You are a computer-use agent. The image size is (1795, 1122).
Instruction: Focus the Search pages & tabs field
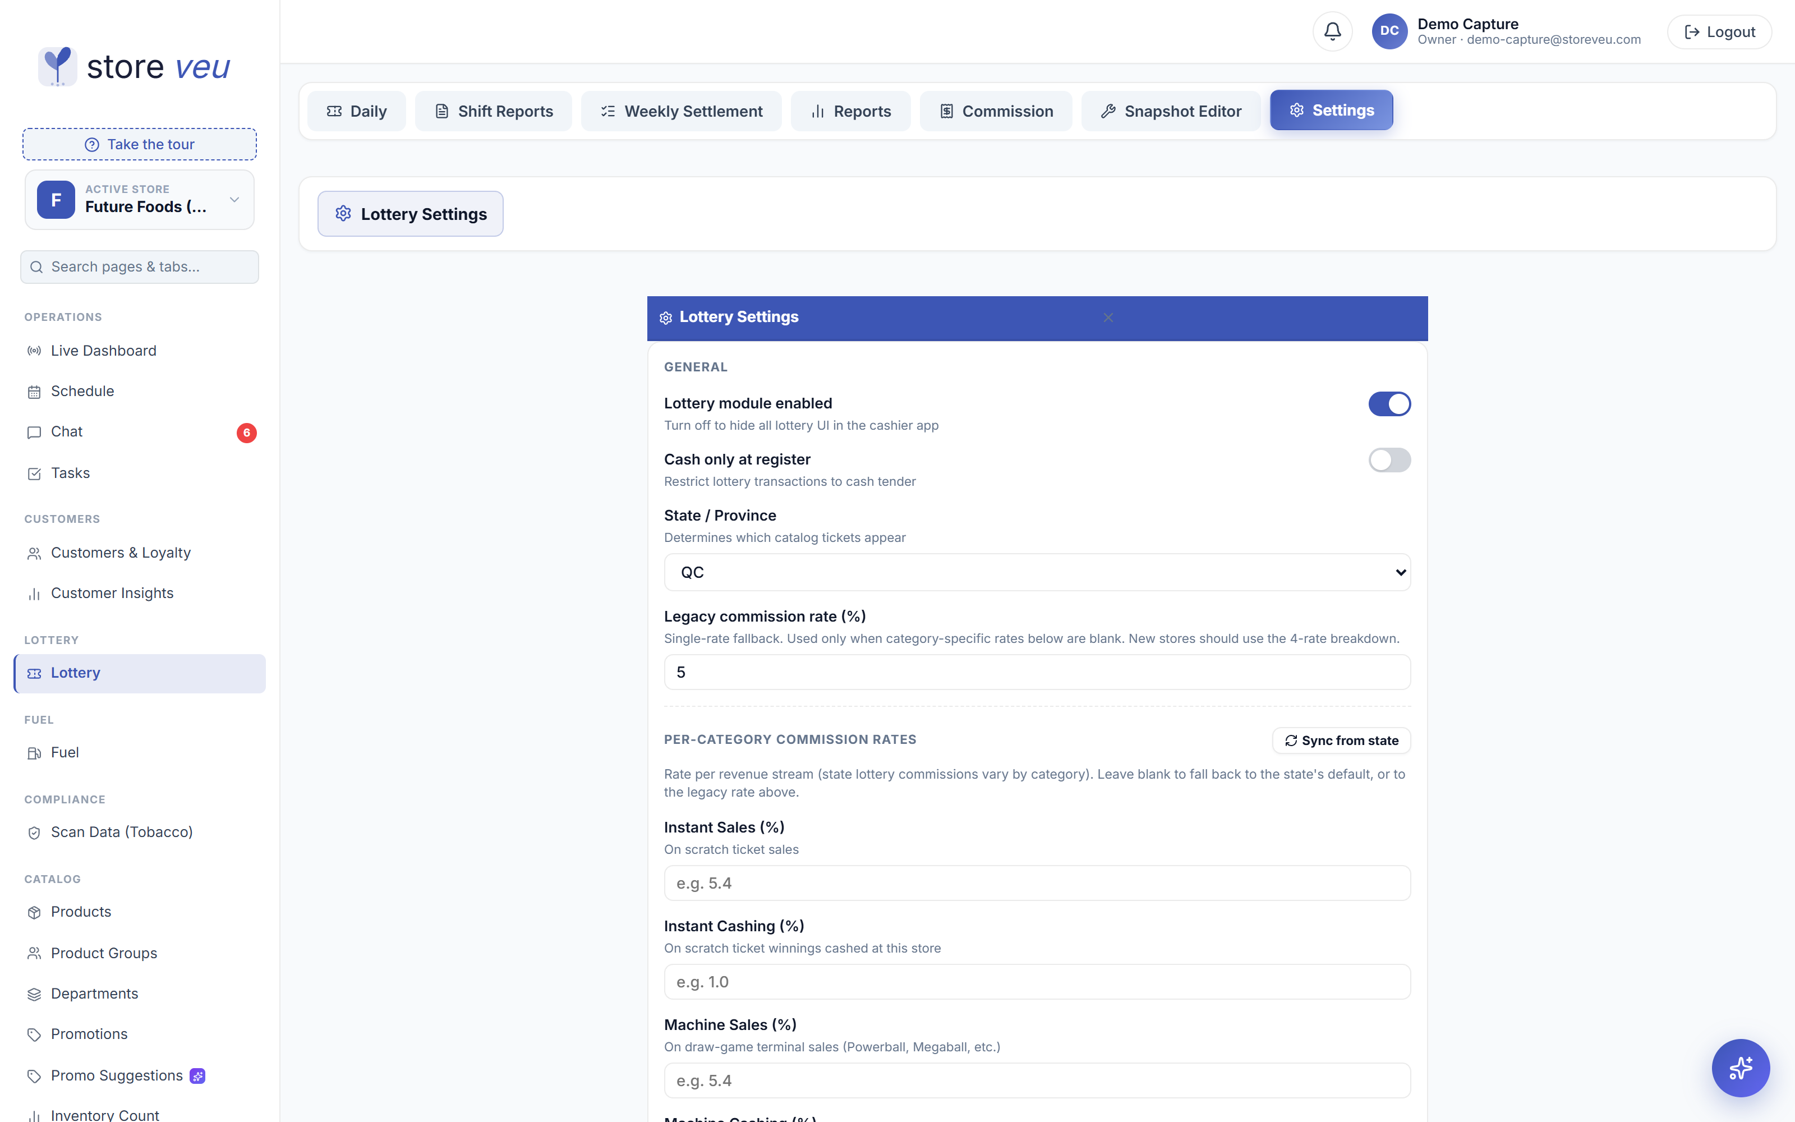click(140, 267)
